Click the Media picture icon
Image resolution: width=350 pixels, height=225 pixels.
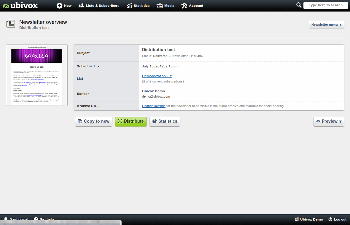coord(160,6)
